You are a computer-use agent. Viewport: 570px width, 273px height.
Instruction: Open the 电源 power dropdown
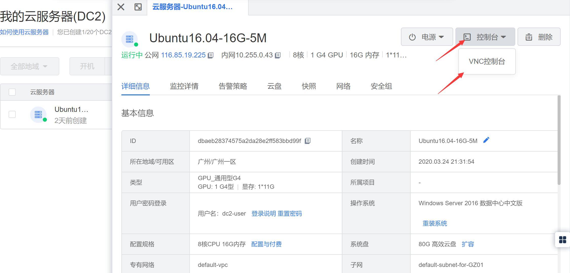(427, 37)
